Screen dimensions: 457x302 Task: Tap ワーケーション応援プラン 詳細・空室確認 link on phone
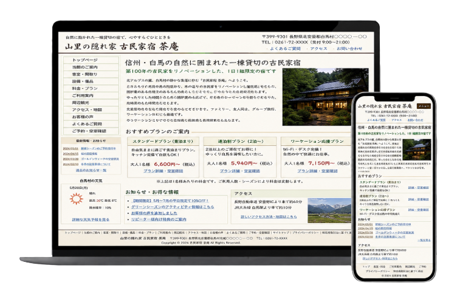point(419,210)
